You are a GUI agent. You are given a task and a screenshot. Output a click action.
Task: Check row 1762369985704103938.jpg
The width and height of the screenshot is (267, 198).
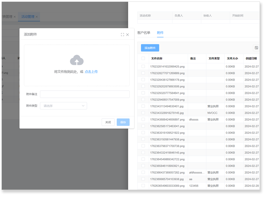[x=143, y=179]
